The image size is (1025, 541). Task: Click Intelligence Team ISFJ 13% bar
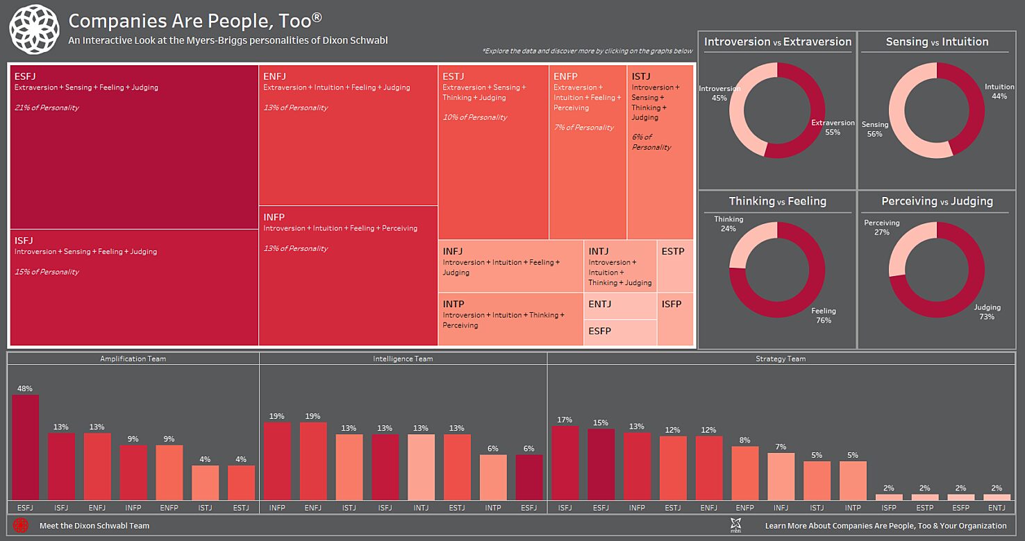(385, 467)
